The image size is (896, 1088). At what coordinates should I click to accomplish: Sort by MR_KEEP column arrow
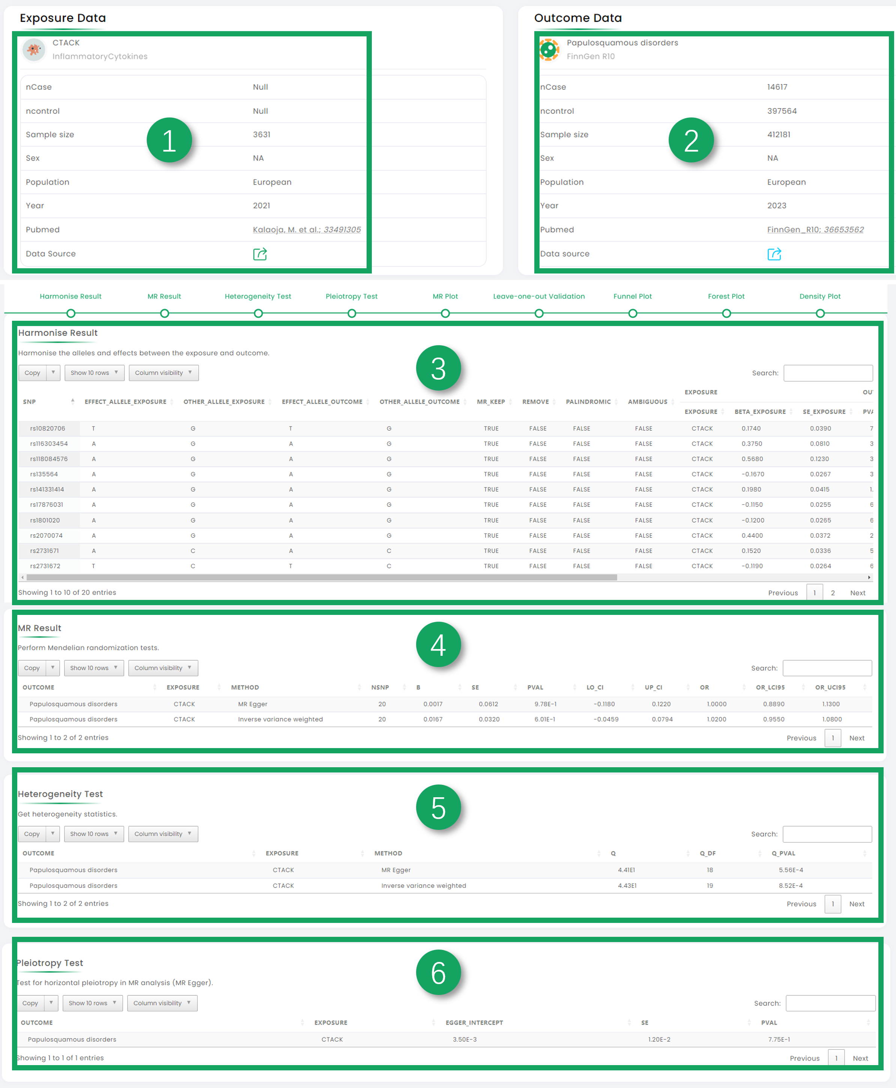[510, 402]
